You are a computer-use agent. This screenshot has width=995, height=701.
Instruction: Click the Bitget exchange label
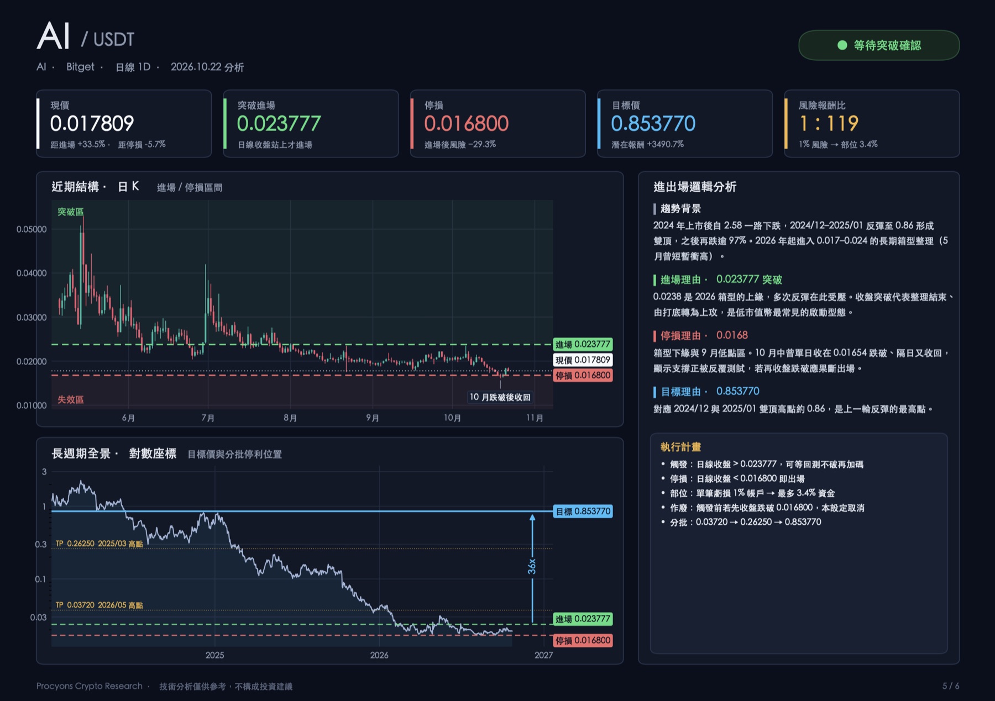click(81, 67)
